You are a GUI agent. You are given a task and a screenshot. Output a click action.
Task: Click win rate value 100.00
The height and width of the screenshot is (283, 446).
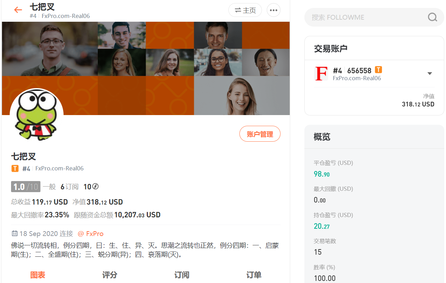point(325,278)
